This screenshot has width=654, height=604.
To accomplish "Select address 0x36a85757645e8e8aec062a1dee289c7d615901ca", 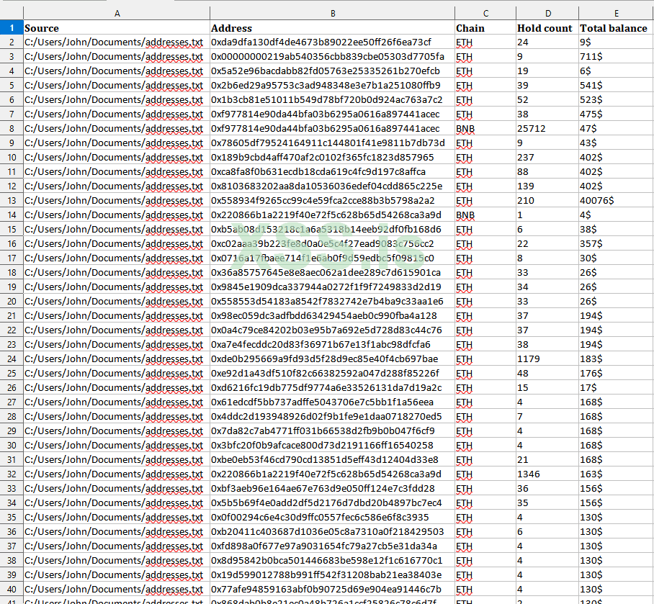I will tap(333, 273).
